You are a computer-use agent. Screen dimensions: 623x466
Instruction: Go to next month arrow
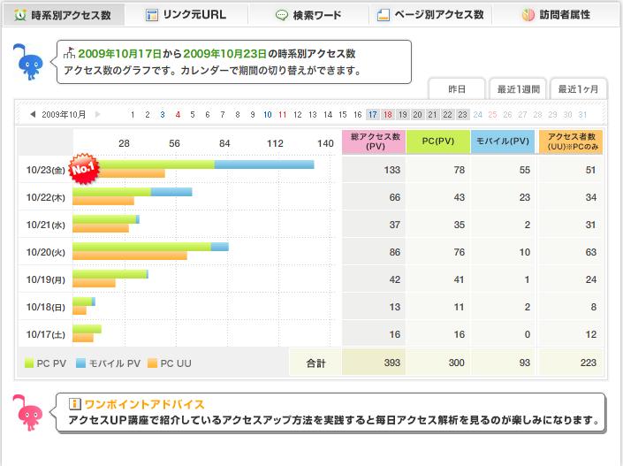click(x=97, y=115)
